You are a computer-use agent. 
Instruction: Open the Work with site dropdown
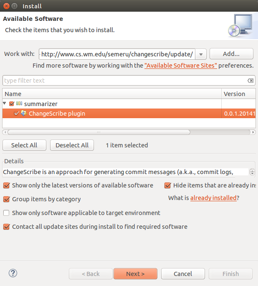201,54
